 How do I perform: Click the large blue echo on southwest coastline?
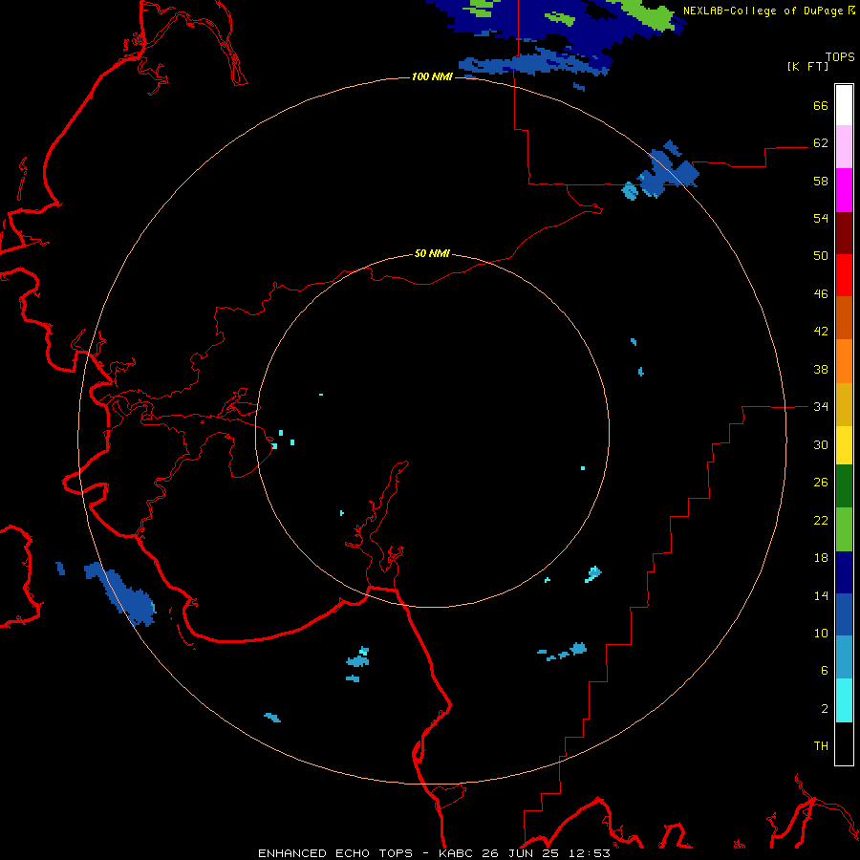coord(121,595)
